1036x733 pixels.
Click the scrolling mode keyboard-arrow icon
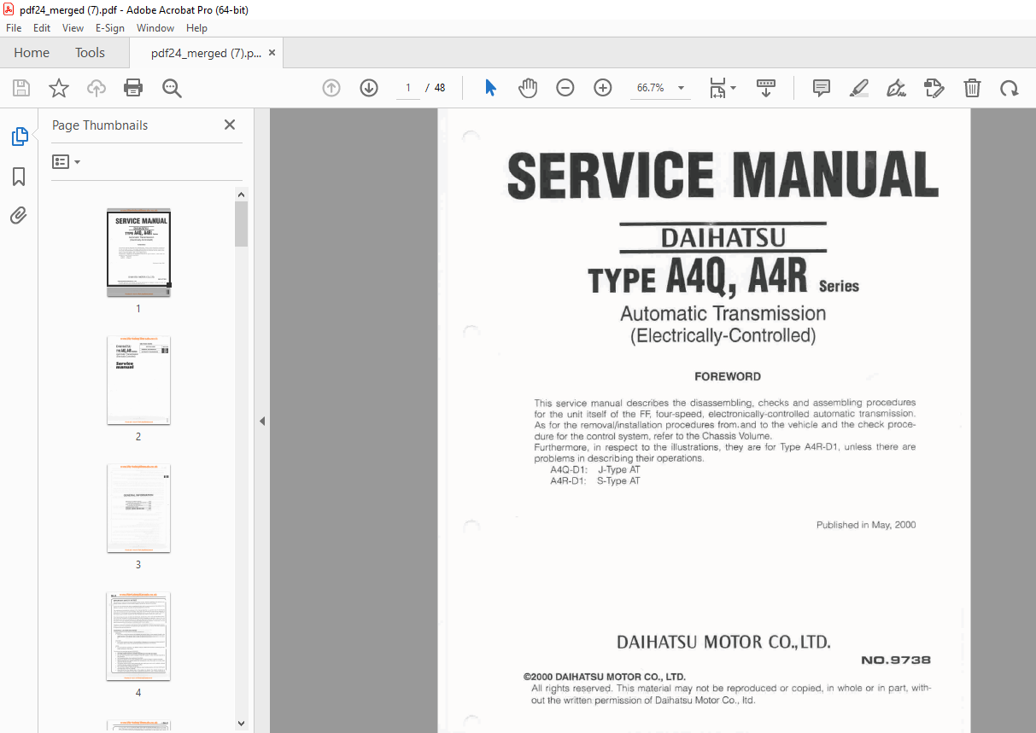pyautogui.click(x=765, y=88)
